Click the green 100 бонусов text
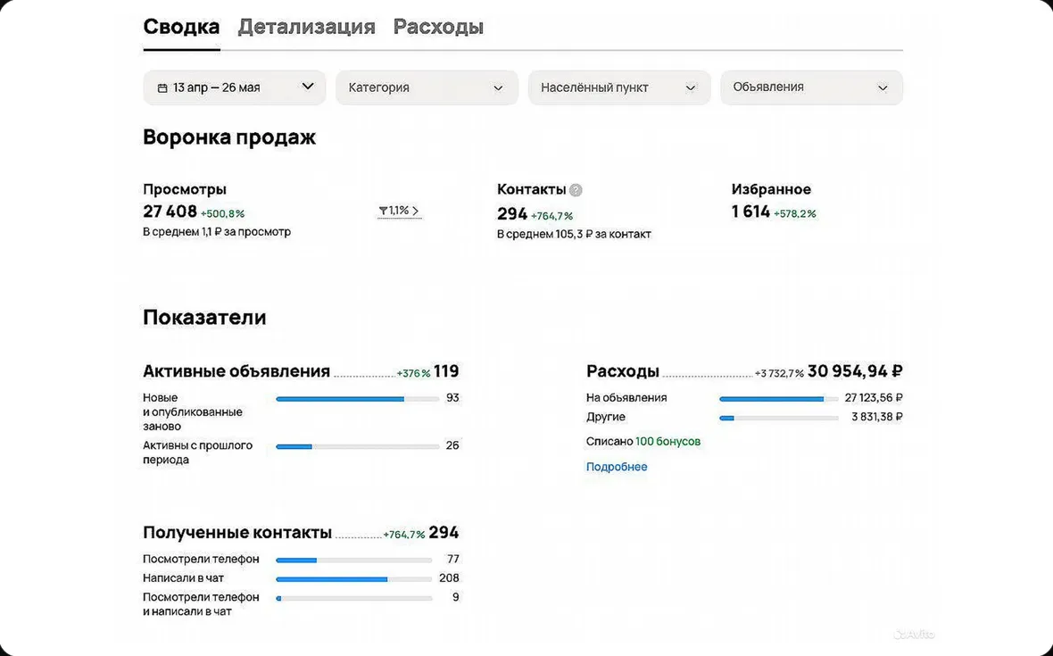 tap(667, 441)
